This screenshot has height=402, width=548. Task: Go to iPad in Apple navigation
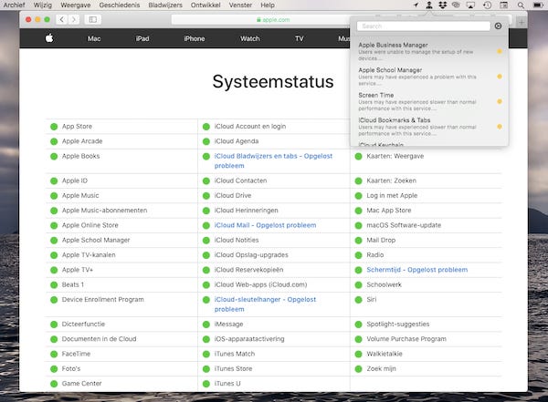click(x=142, y=38)
